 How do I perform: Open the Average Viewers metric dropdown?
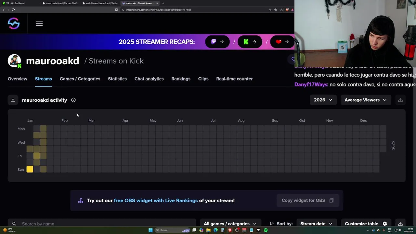pyautogui.click(x=366, y=100)
